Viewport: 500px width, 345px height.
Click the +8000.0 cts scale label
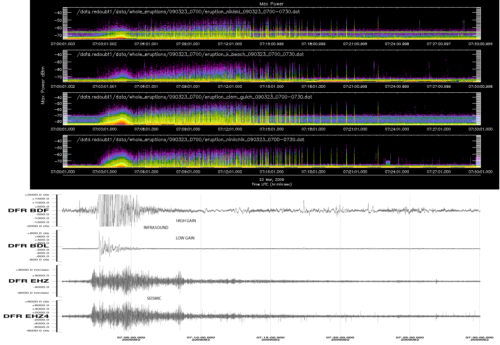tap(37, 302)
